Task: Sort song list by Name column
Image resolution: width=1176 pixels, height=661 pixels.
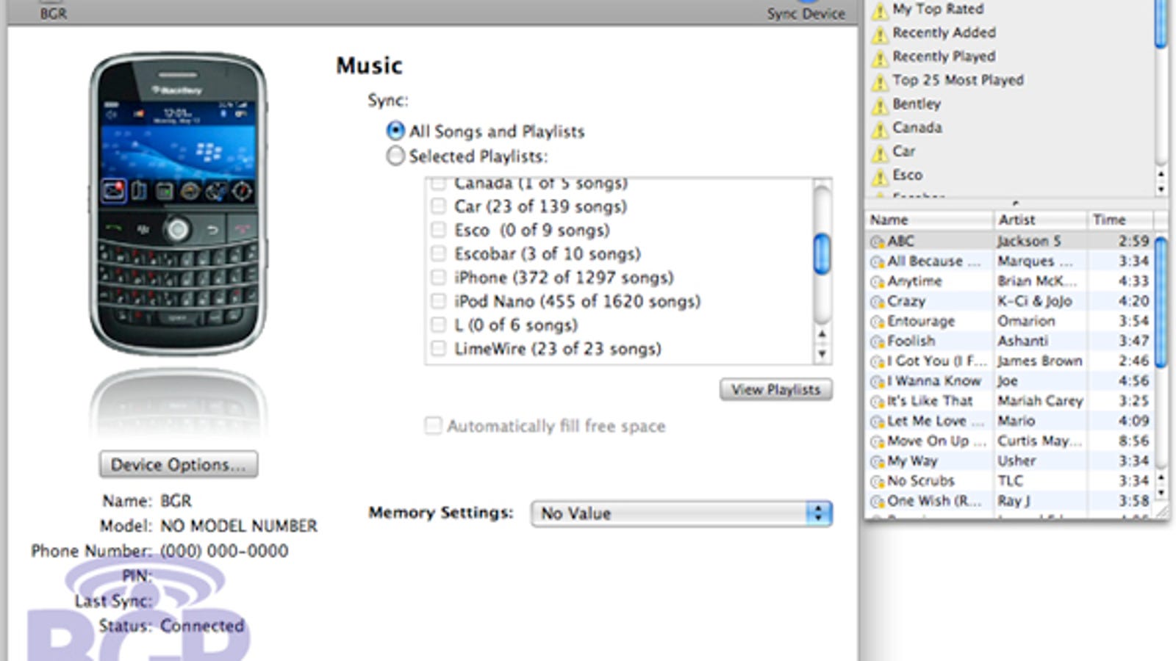Action: point(929,220)
